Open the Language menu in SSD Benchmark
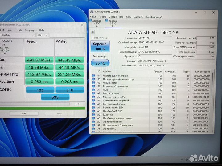 tap(30, 30)
